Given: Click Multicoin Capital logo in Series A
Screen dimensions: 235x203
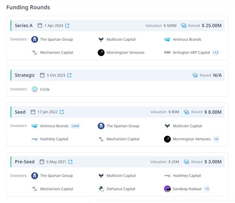Looking at the screenshot, I should [101, 39].
